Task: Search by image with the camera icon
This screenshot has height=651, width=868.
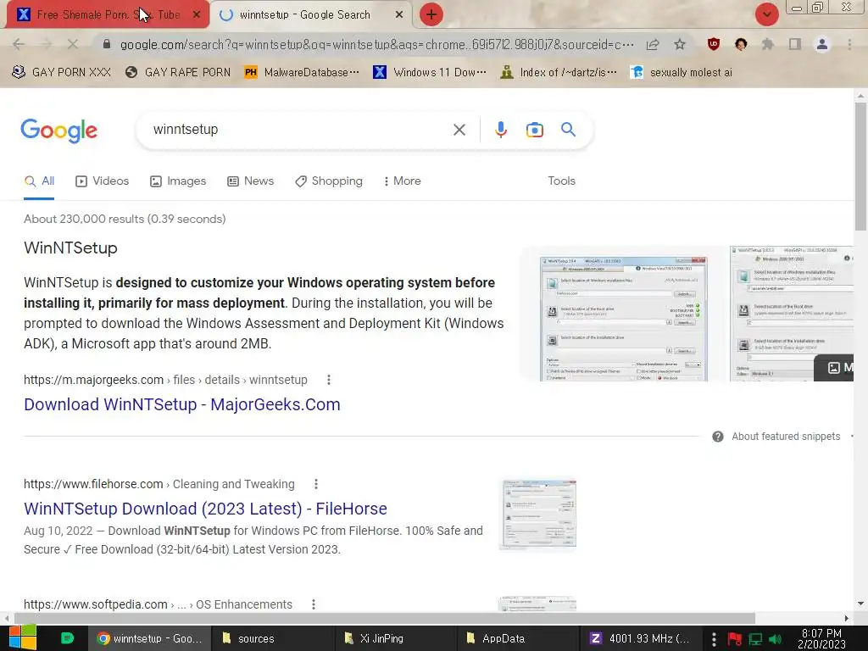Action: click(534, 130)
